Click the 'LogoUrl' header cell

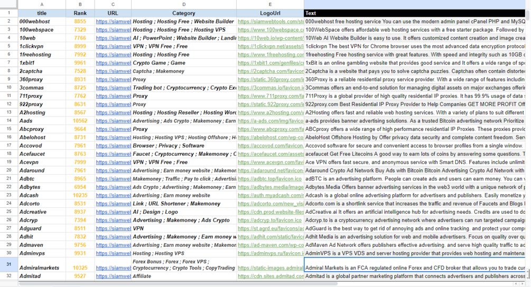click(270, 13)
